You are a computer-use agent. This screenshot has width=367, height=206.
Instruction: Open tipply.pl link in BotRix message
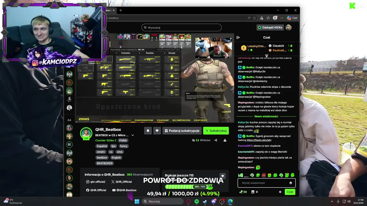tap(259, 140)
